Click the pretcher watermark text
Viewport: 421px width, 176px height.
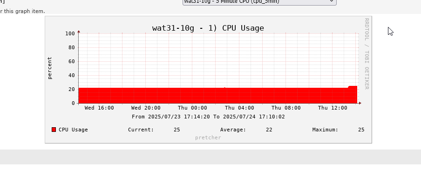[x=208, y=138]
